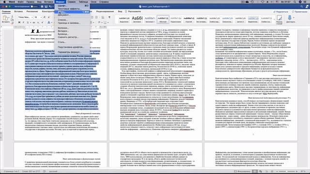The height and width of the screenshot is (174, 310).
Task: Click the Copy icon in ribbon
Action: (12, 20)
